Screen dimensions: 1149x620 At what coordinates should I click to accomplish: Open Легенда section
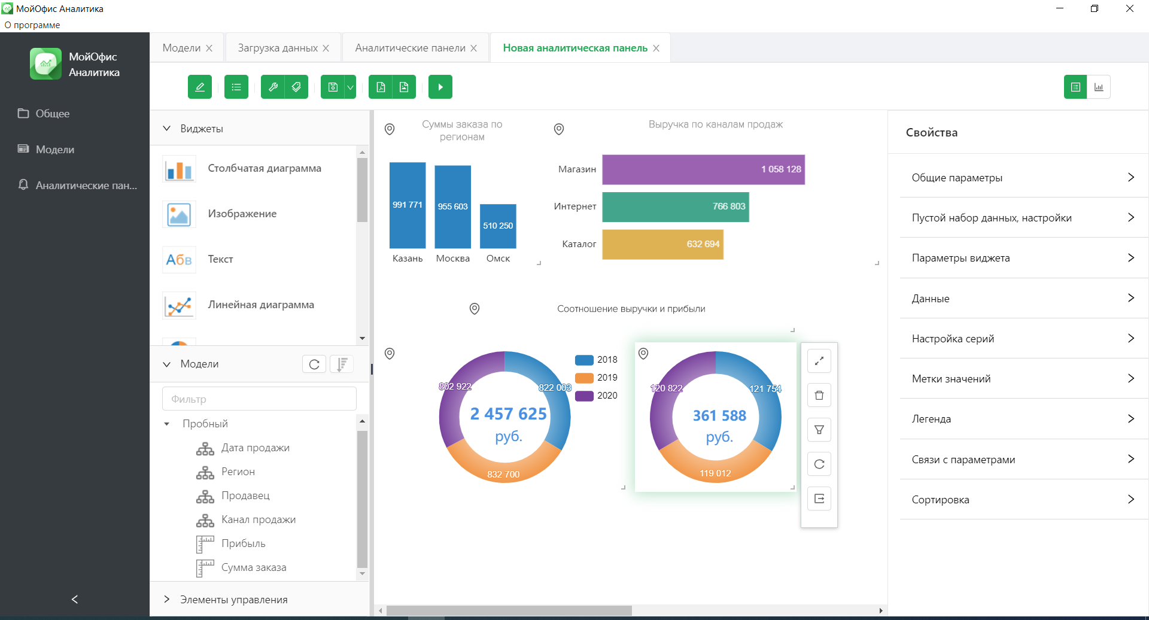point(1023,418)
